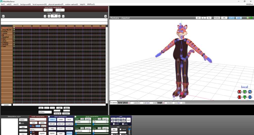Click the rotate bone button
Screen dimensions: 254x135
click(x=61, y=120)
